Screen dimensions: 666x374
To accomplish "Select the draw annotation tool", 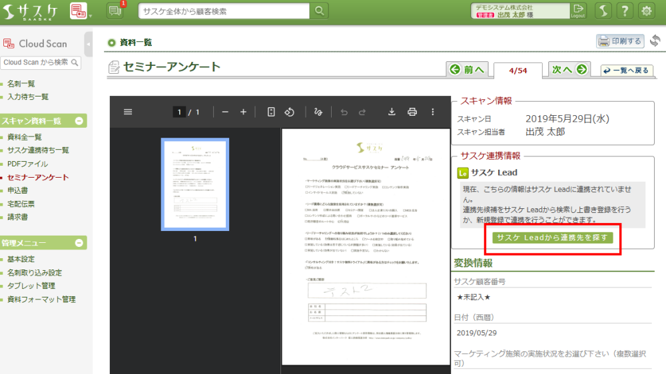I will (318, 112).
